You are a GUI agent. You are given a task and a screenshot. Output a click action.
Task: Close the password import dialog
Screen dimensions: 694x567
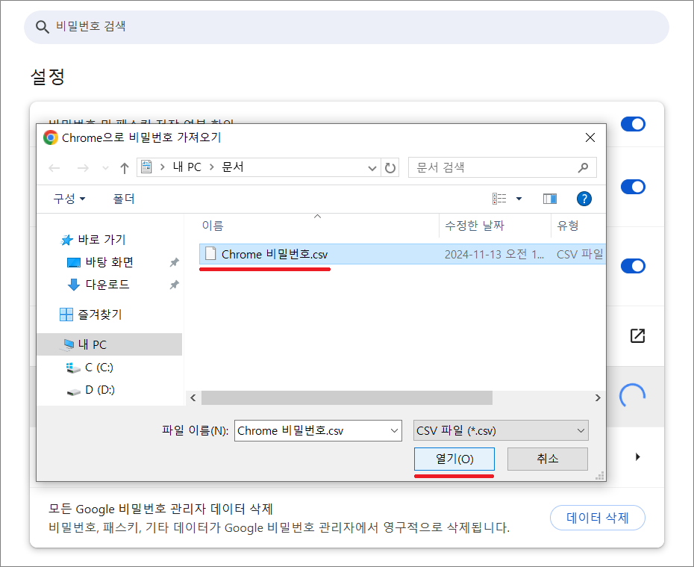coord(590,137)
